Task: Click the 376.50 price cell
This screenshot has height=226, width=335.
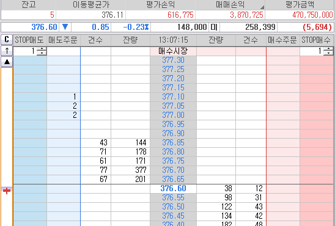Action: [173, 207]
